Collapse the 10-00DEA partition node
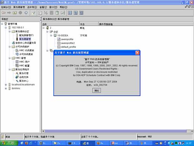 coord(51,36)
